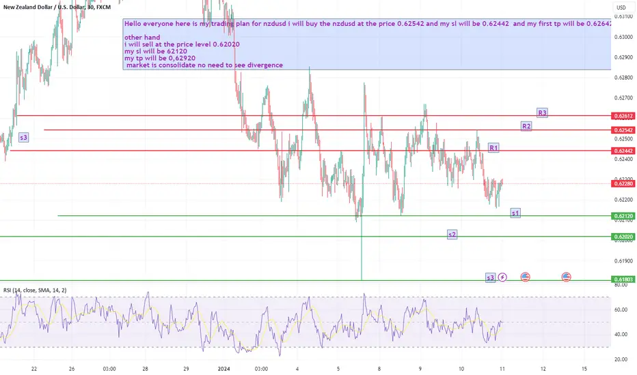Click the 0.62020 green price label

pyautogui.click(x=623, y=237)
